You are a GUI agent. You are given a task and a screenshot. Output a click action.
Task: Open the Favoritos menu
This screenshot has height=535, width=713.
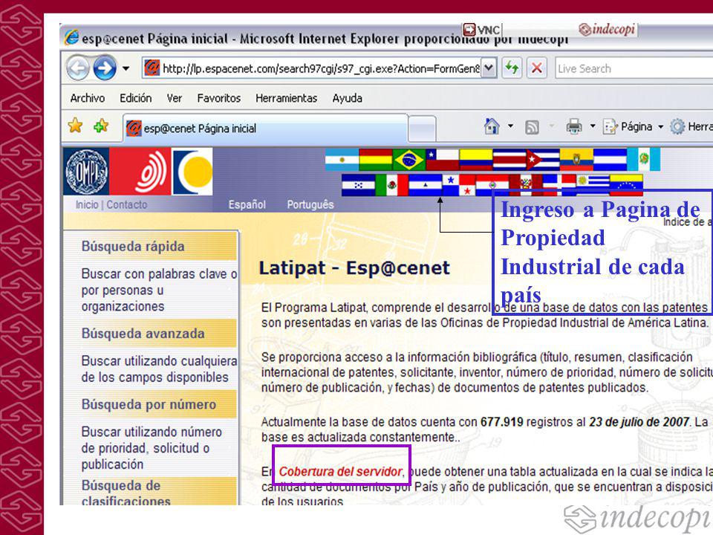click(218, 98)
